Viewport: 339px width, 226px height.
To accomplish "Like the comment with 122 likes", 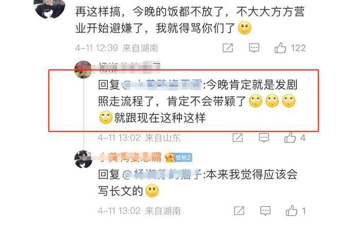I will point(280,48).
